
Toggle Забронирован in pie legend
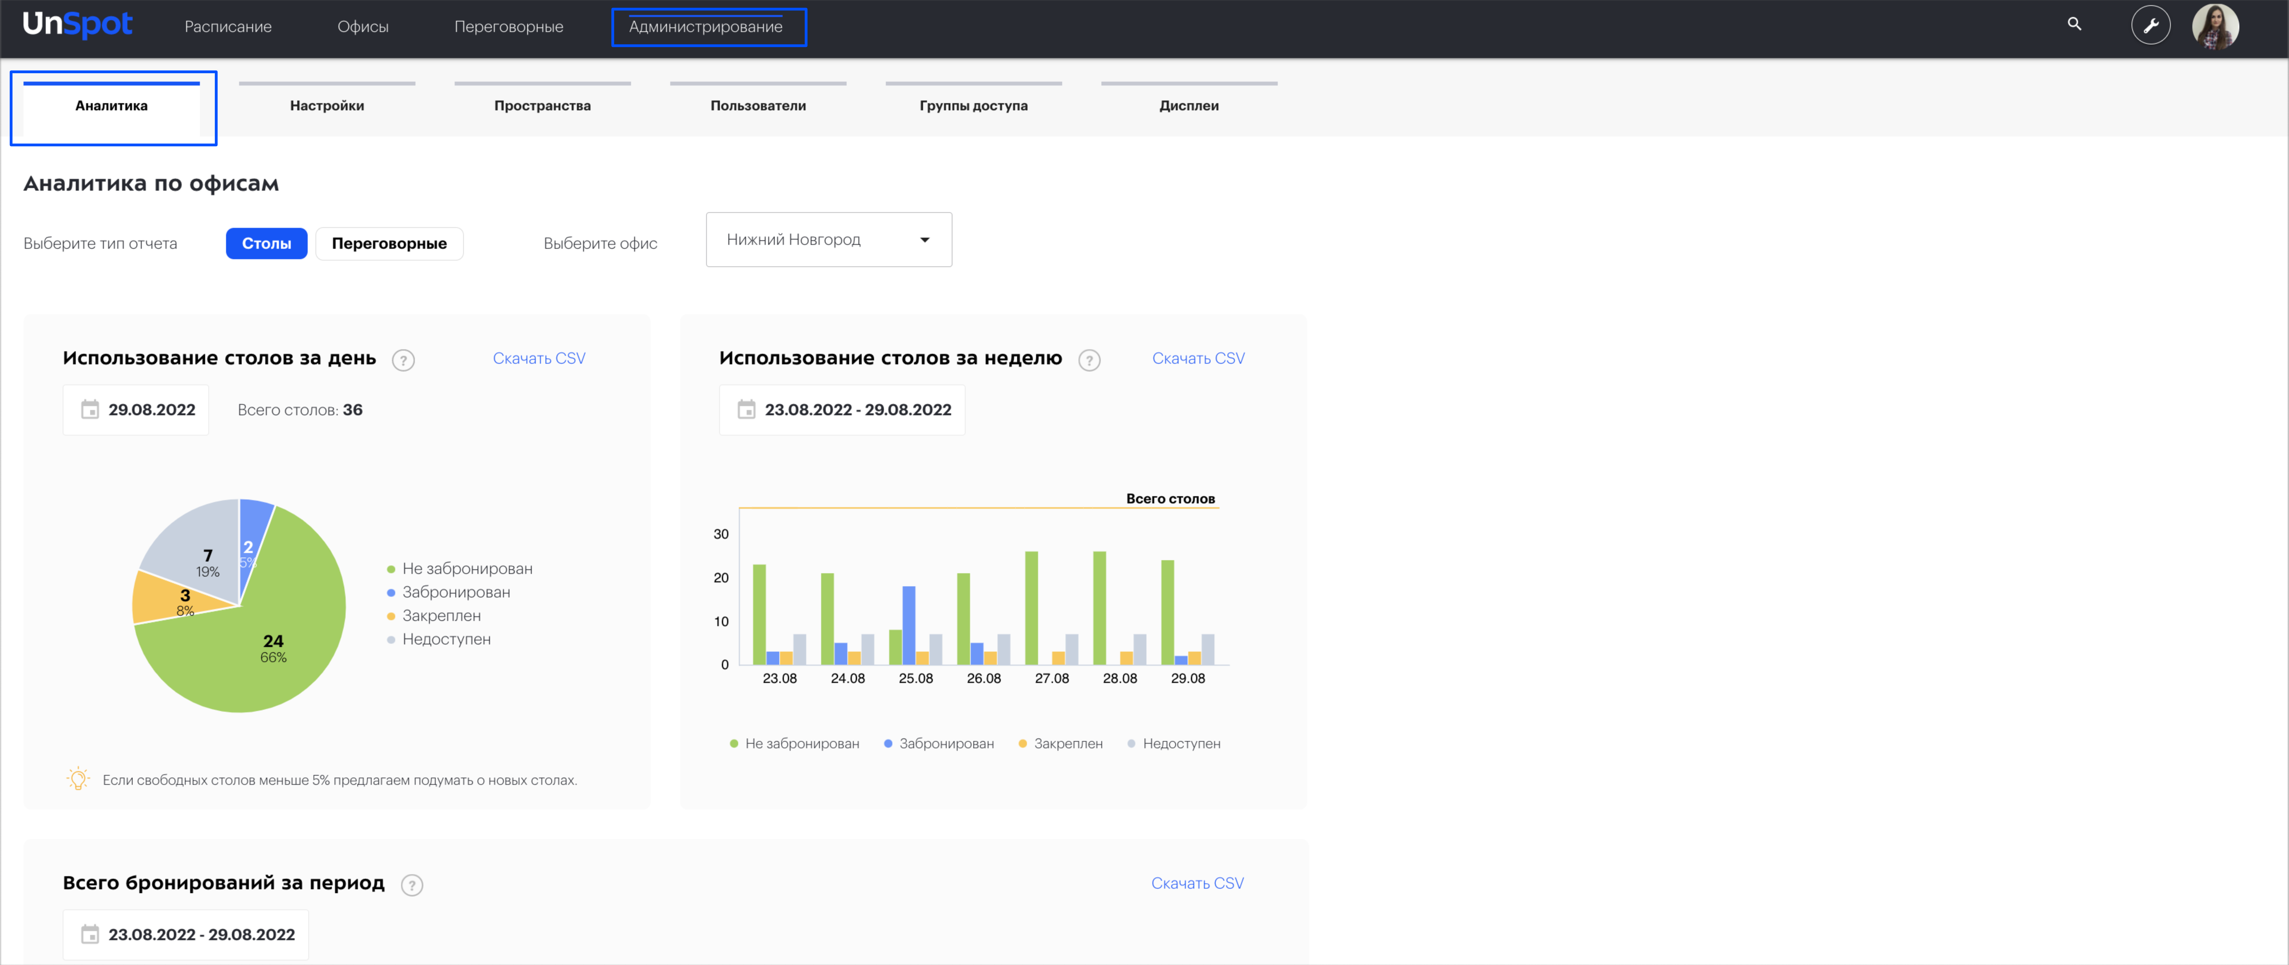pyautogui.click(x=449, y=592)
